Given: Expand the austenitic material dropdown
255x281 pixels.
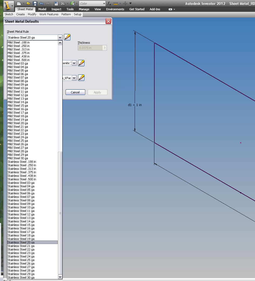Looking at the screenshot, I should click(x=74, y=63).
